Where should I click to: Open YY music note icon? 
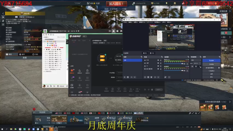pyautogui.click(x=67, y=86)
